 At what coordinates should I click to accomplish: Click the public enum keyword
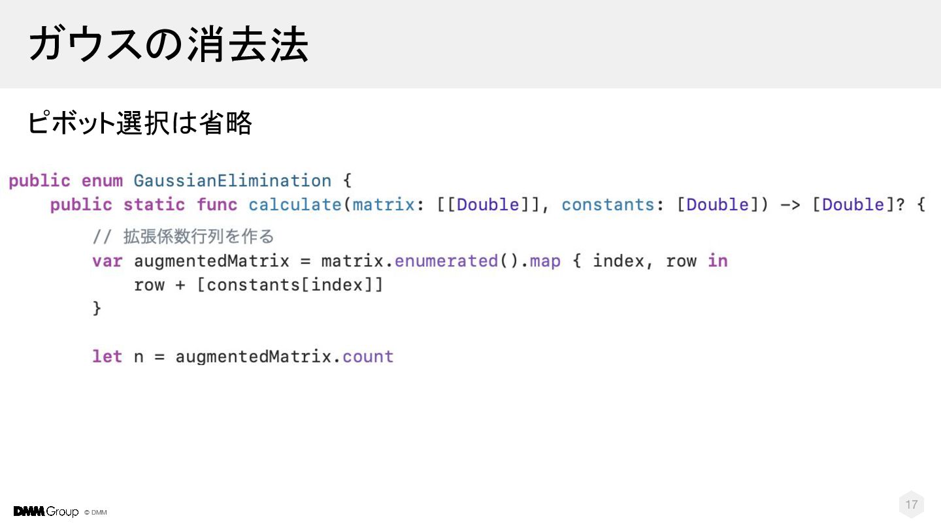pos(65,180)
